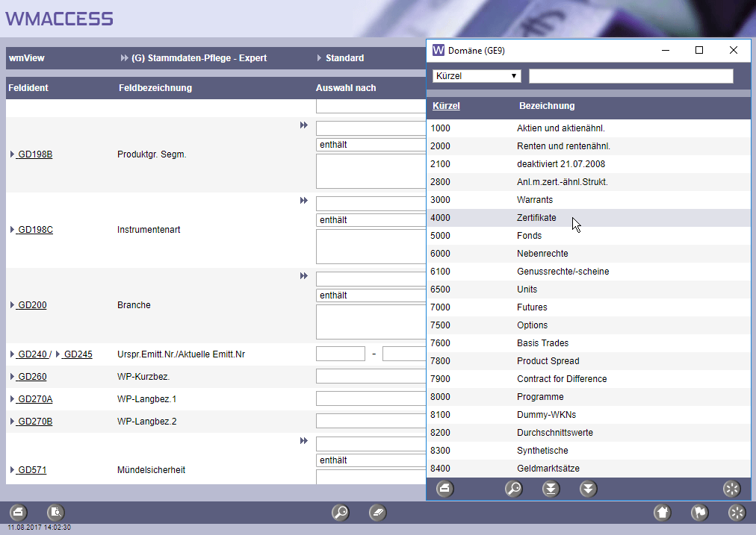Select row 6100 Genussrechte/-scheine
The image size is (756, 535).
click(x=589, y=271)
